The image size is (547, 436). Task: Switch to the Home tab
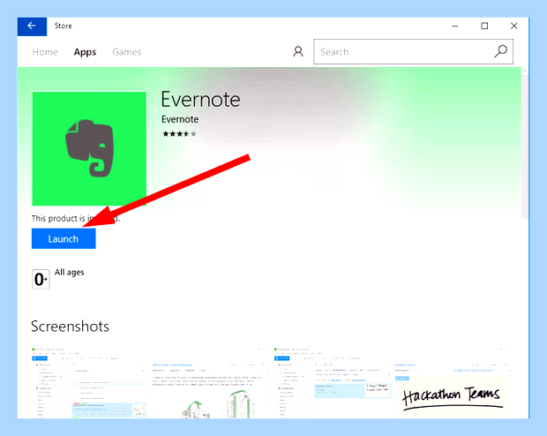pyautogui.click(x=45, y=52)
